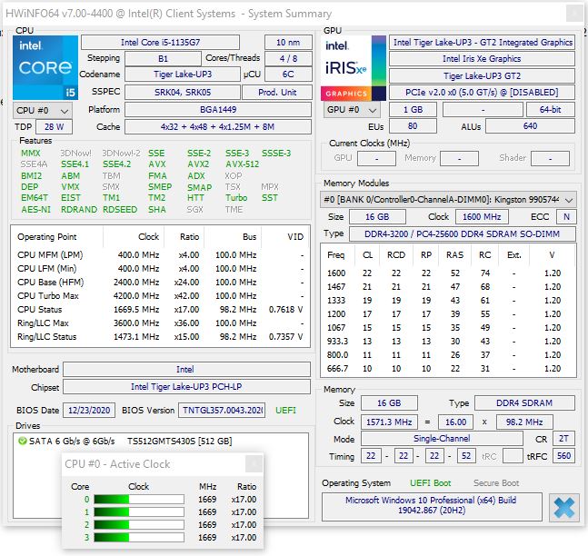
Task: Click the module Size 16 GB field
Action: pyautogui.click(x=377, y=217)
